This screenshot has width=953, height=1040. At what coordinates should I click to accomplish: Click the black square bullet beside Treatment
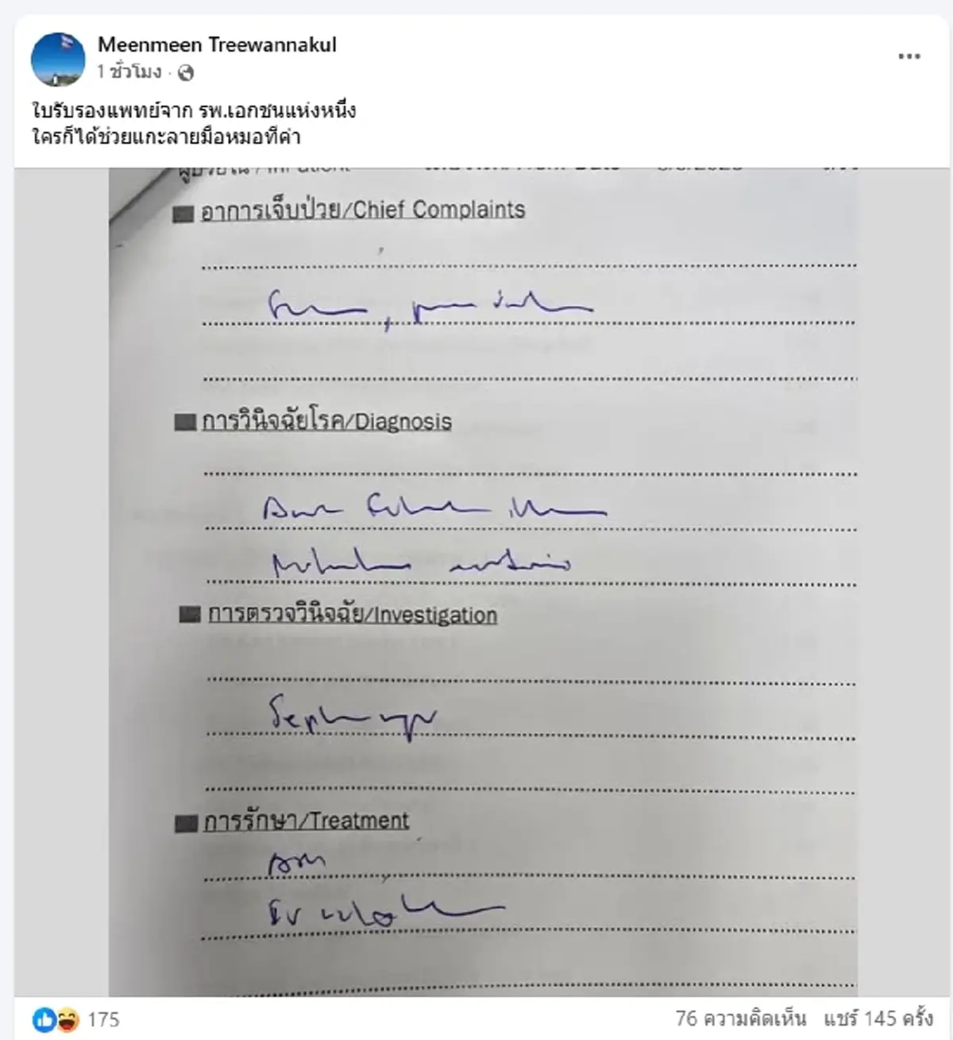pyautogui.click(x=186, y=823)
